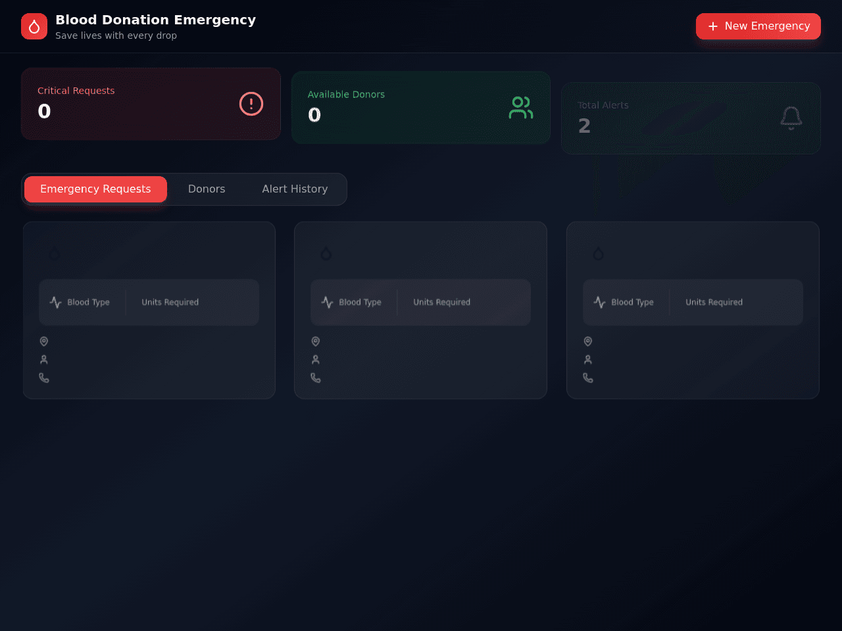Screen dimensions: 842x631
Task: Click the Critical Requests exclamation icon
Action: tap(251, 104)
